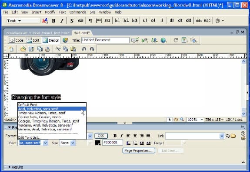Insert Definition Term dt icon
The width and height of the screenshot is (250, 172).
[x=180, y=20]
